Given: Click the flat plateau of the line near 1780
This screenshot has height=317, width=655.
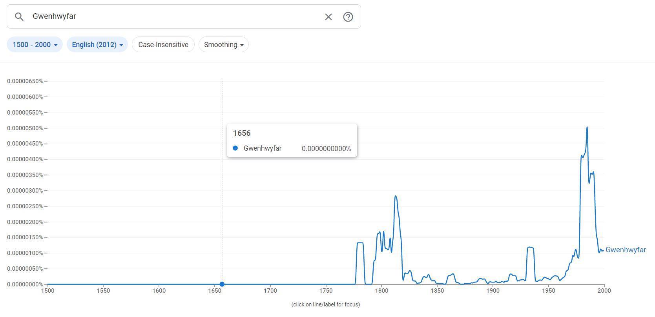Looking at the screenshot, I should [x=360, y=243].
